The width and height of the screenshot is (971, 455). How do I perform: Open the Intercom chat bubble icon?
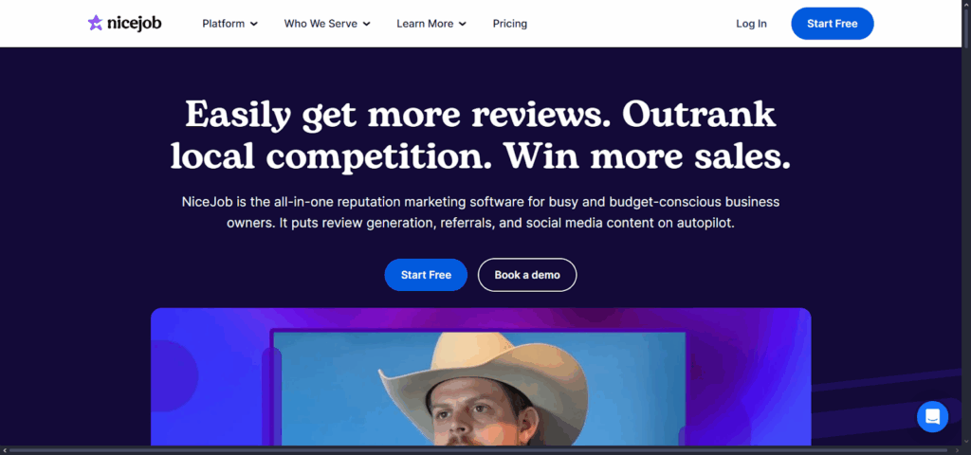click(x=933, y=417)
